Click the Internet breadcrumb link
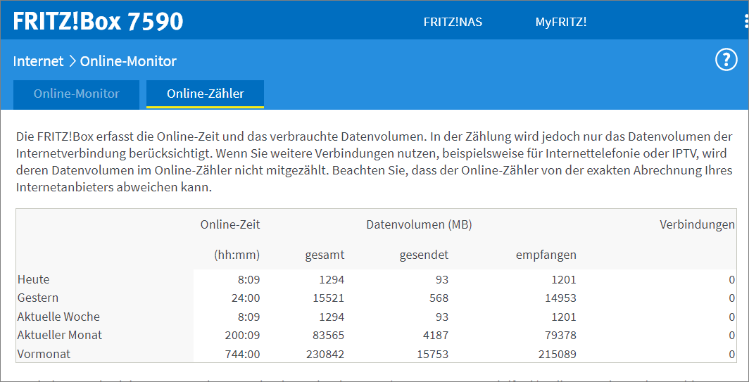Image resolution: width=749 pixels, height=382 pixels. click(38, 61)
